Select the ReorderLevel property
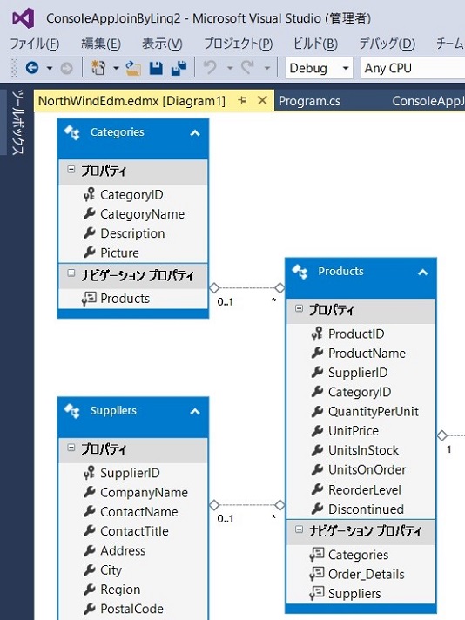465x620 pixels. coord(365,490)
